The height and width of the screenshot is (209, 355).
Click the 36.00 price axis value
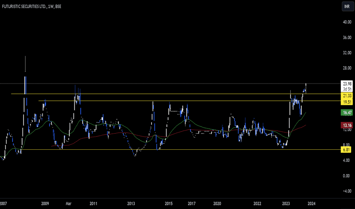tap(347, 38)
